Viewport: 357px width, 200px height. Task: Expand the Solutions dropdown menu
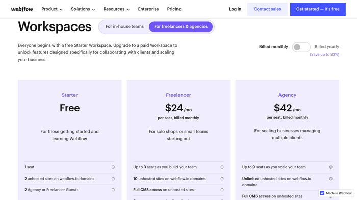coord(83,9)
